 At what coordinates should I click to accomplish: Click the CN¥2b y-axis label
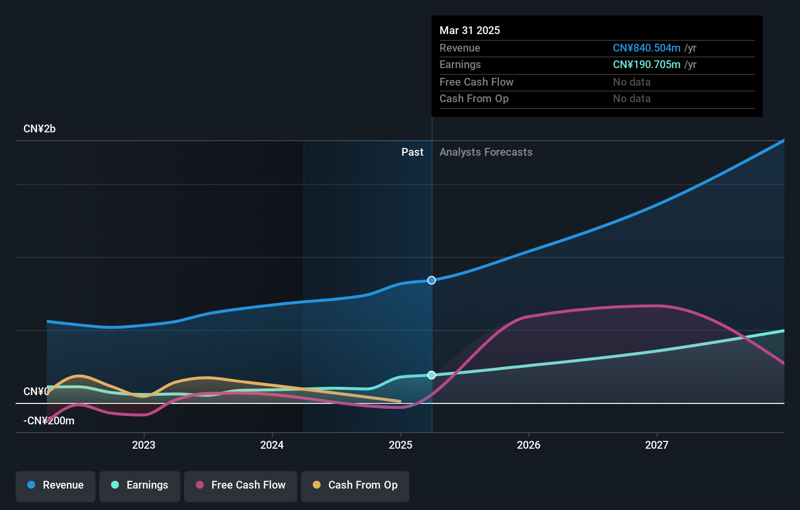coord(39,129)
